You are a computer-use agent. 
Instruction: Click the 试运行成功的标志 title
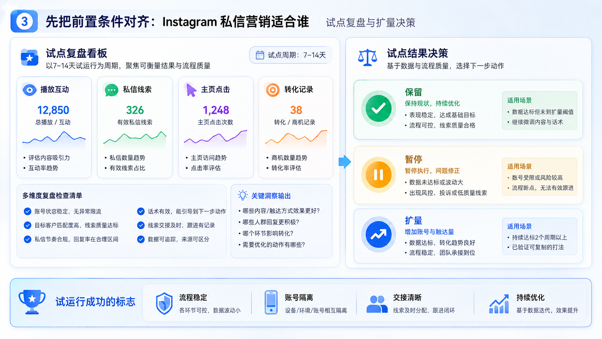(x=95, y=302)
